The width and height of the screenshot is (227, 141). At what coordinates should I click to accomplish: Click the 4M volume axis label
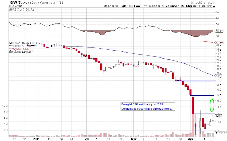pyautogui.click(x=6, y=124)
